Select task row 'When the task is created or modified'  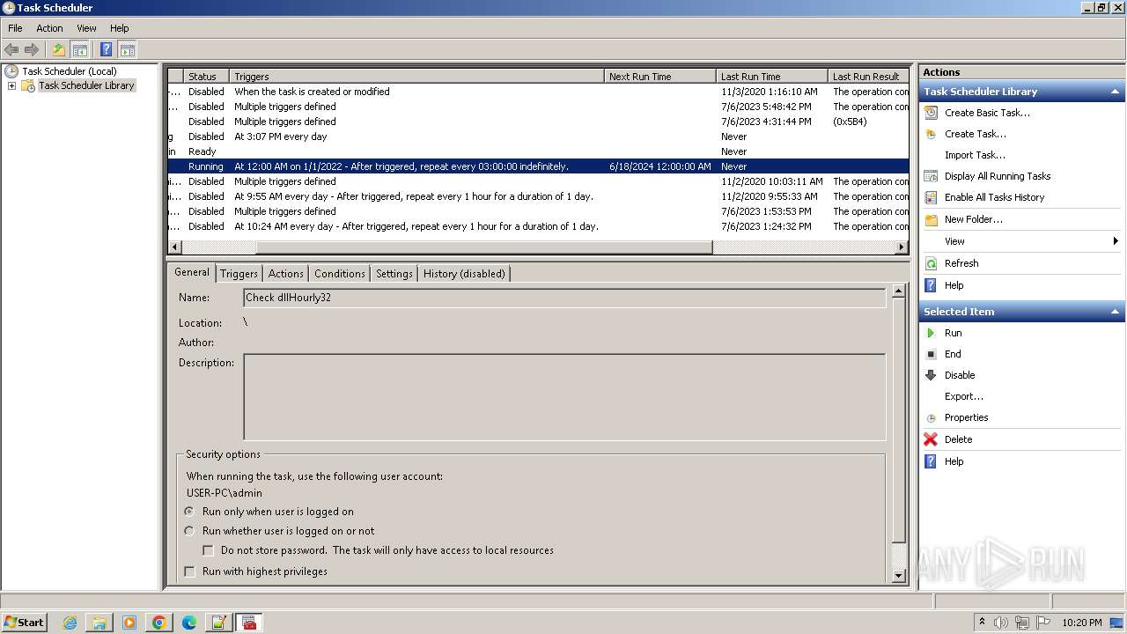point(538,92)
